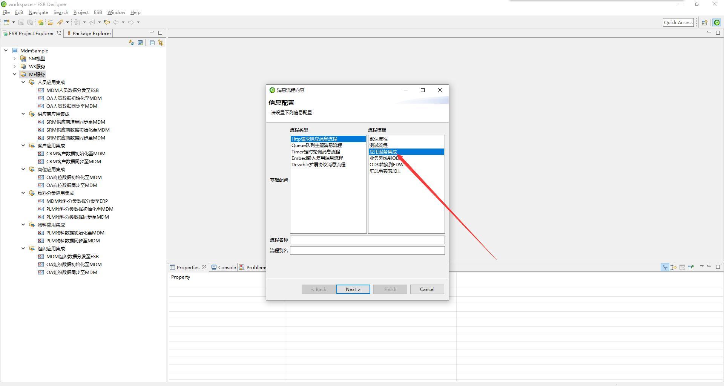
Task: Click the Open Type folder icon
Action: (x=51, y=22)
